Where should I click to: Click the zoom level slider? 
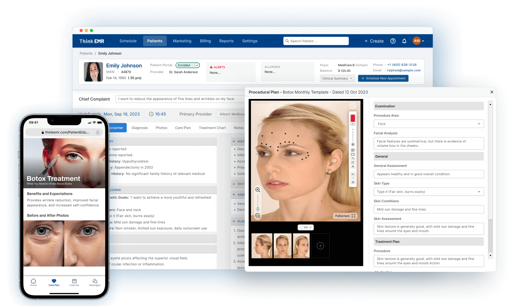pyautogui.click(x=258, y=202)
